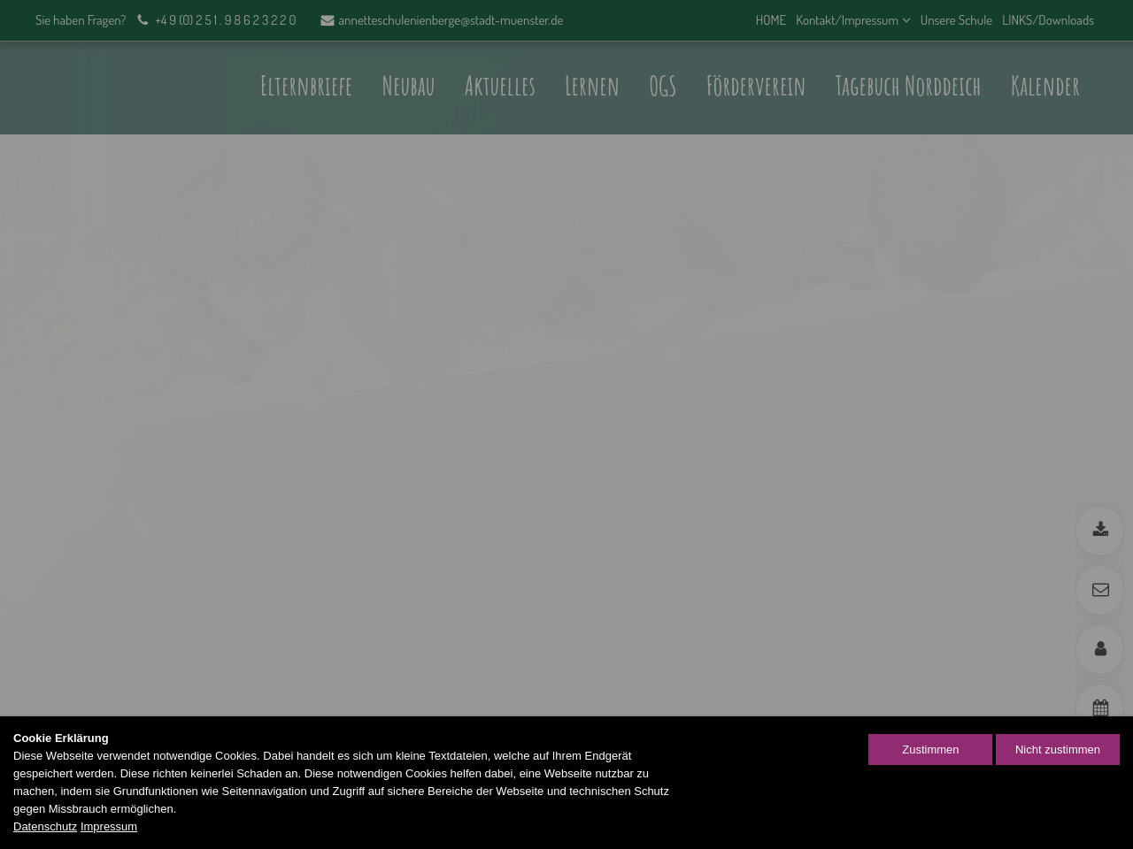Click the calendar icon in the floating sidebar

tap(1100, 707)
